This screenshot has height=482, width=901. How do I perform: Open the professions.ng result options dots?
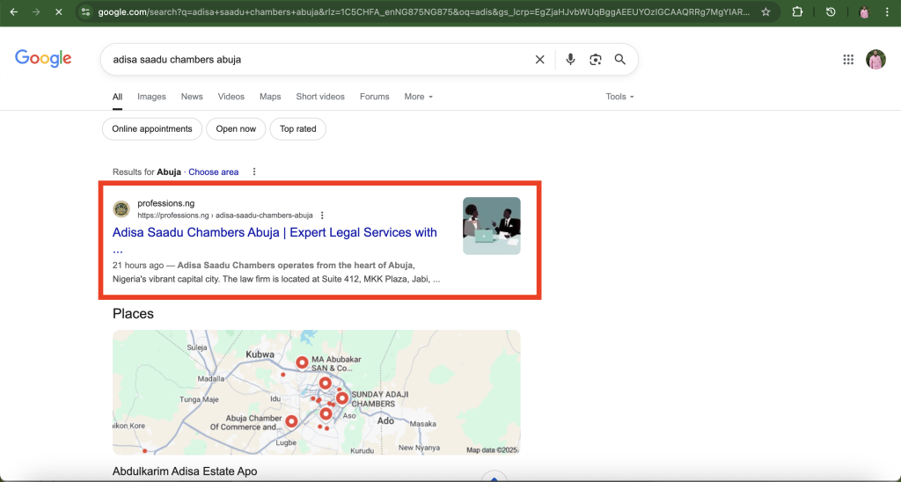pos(322,215)
